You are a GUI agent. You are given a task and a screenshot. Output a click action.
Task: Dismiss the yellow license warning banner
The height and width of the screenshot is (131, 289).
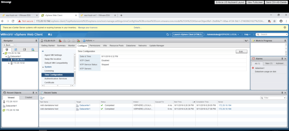pos(285,27)
